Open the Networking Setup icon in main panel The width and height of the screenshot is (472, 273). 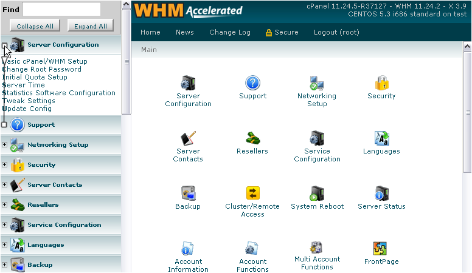(317, 83)
